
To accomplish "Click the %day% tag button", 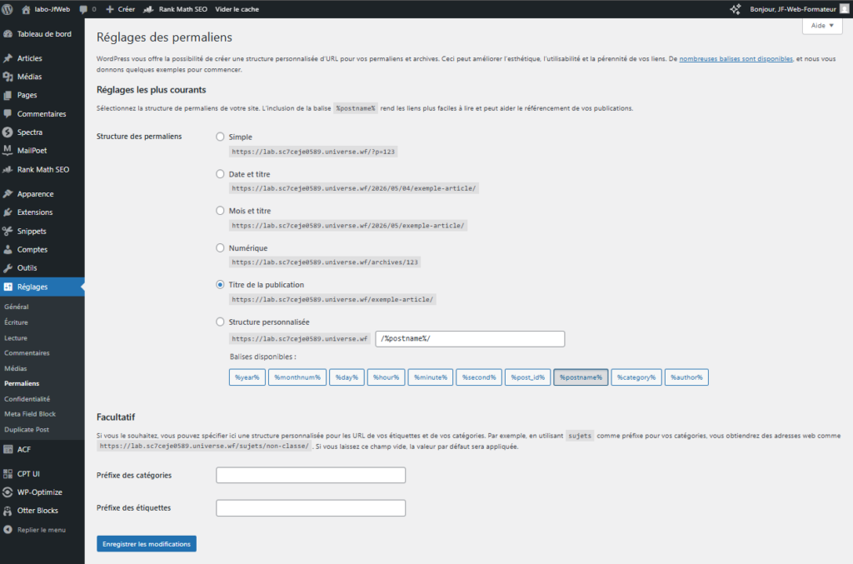I will (347, 377).
